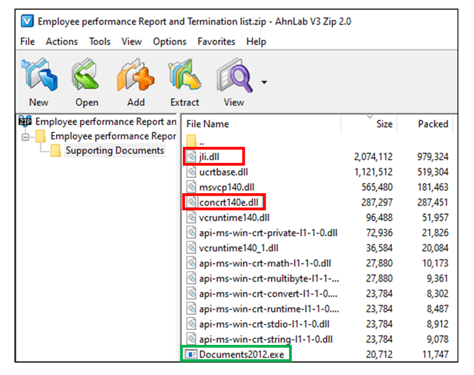474x375 pixels.
Task: Select api-ms-win-crt-math-l1-1-0.dll file
Action: coord(265,263)
